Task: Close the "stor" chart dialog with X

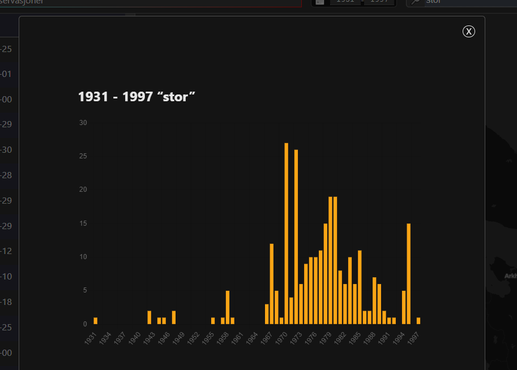Action: (x=468, y=32)
